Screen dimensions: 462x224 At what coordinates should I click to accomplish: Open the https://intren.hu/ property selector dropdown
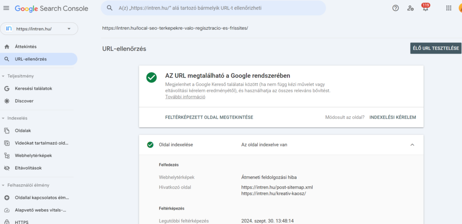pos(39,29)
